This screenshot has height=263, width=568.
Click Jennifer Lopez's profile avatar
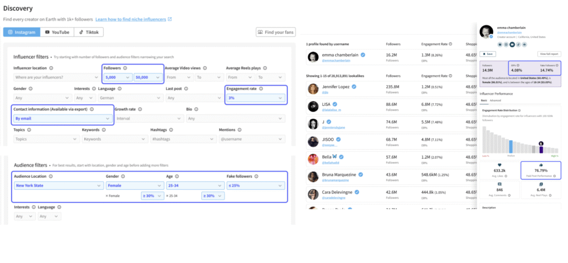coord(313,89)
